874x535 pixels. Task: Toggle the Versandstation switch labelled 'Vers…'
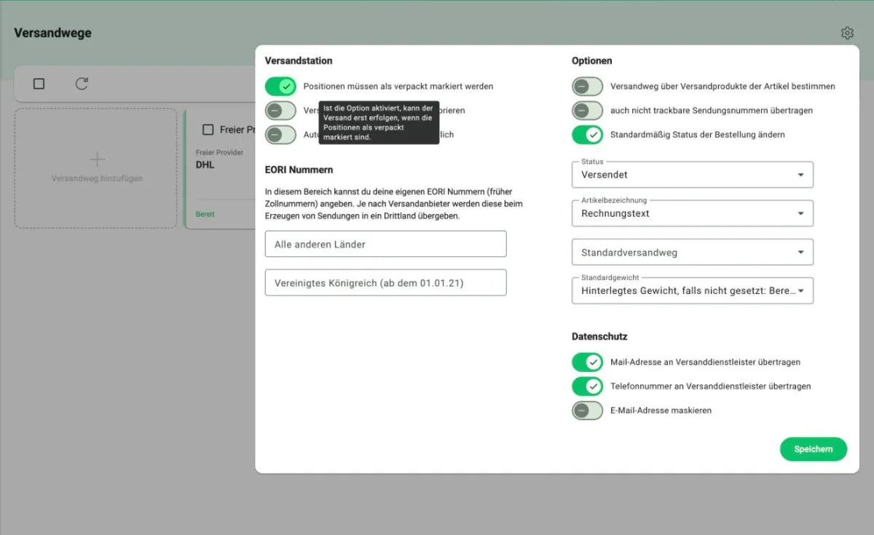pyautogui.click(x=280, y=111)
